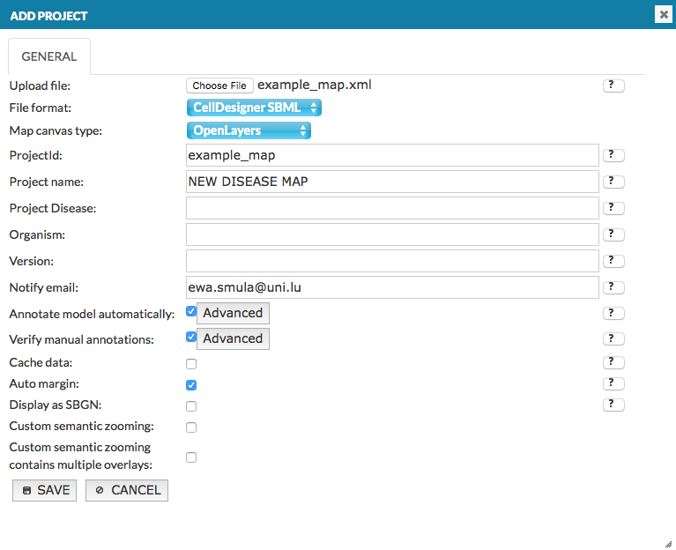Expand the Map canvas type dropdown
The width and height of the screenshot is (676, 550).
coord(249,130)
